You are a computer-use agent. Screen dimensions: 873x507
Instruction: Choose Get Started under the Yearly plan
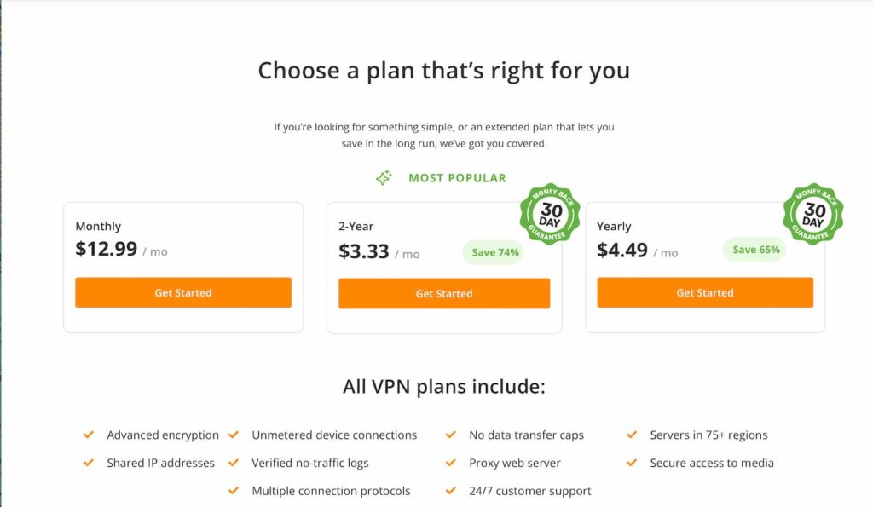click(x=705, y=292)
